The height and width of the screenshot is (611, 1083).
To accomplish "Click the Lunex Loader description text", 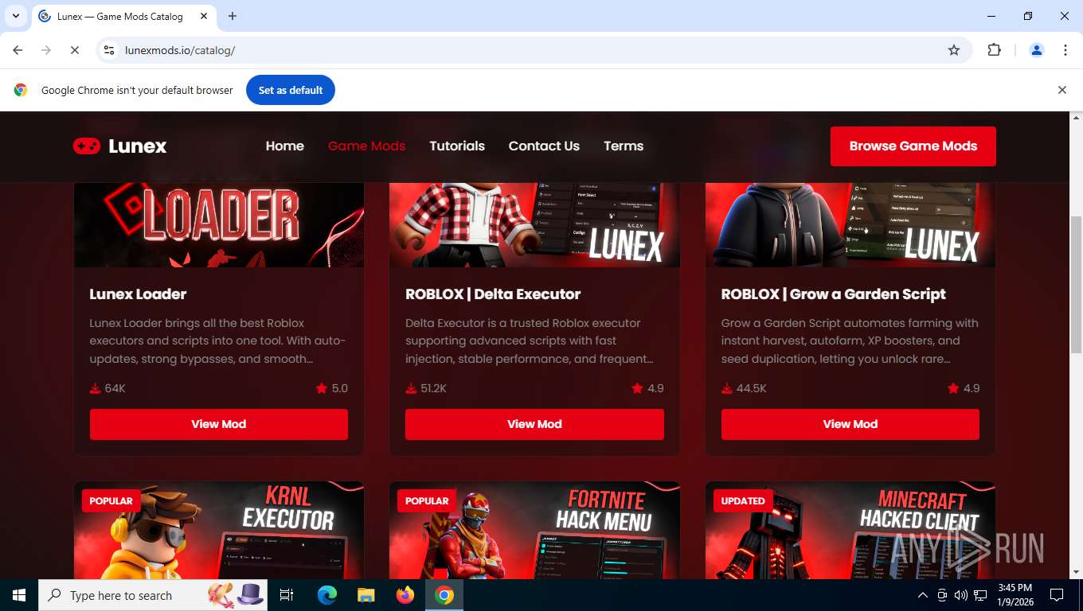I will tap(217, 341).
